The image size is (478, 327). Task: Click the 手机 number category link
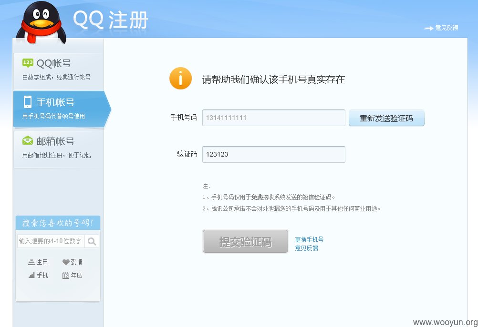(42, 275)
